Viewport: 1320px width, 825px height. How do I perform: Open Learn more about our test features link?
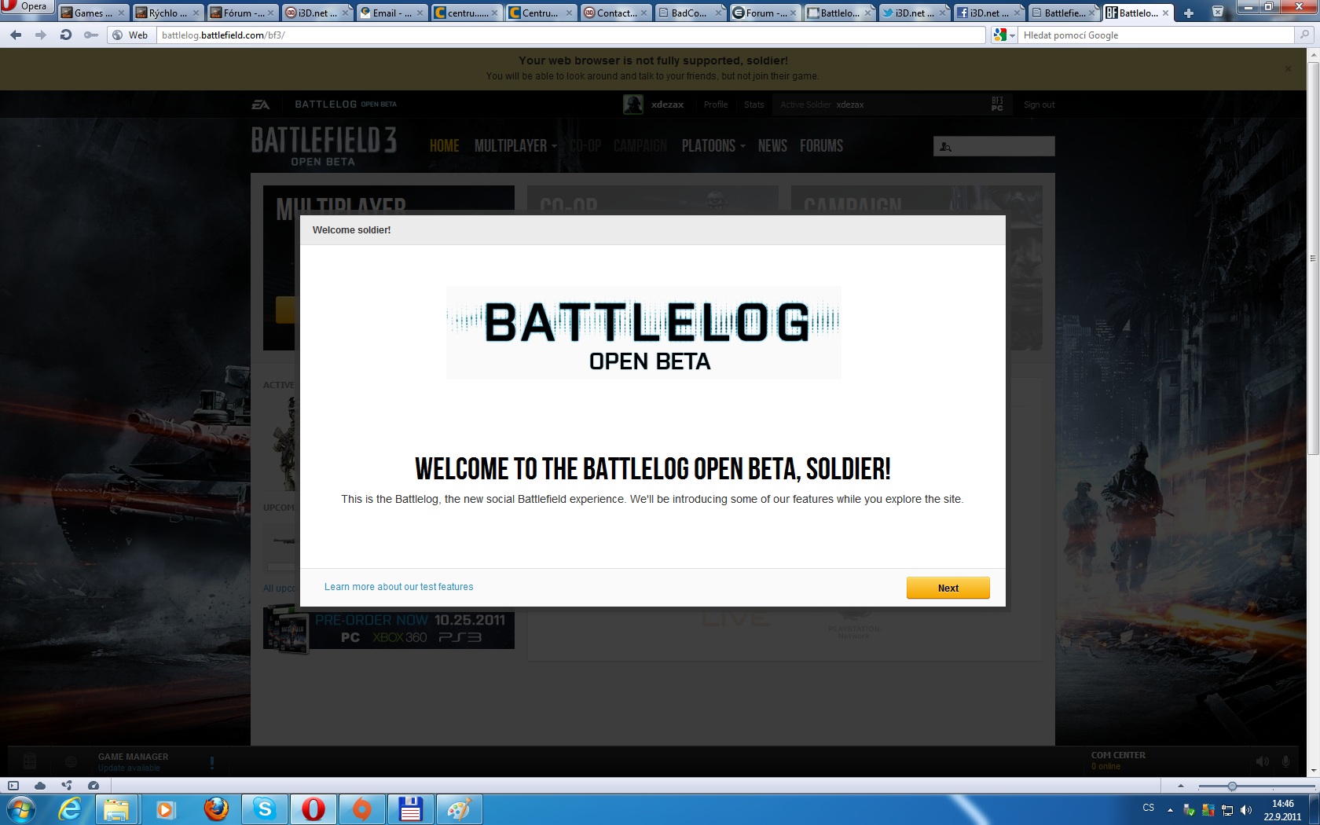(398, 587)
